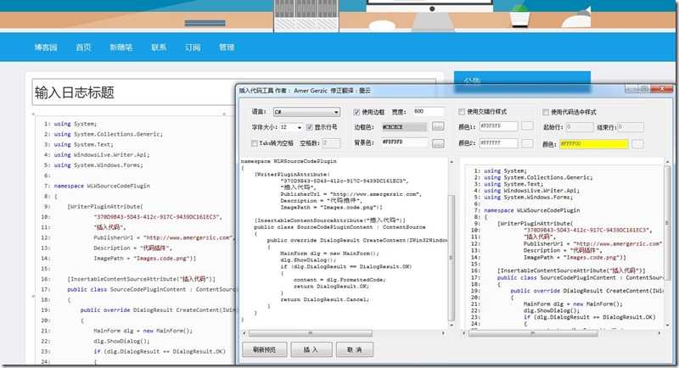This screenshot has height=368, width=679.
Task: Open the highlight color picker beside yellow field
Action: 637,143
